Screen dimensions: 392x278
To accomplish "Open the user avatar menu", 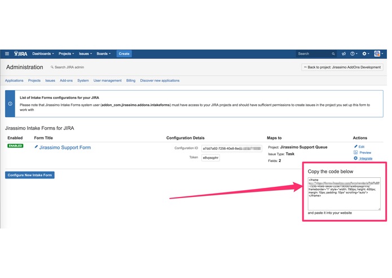I will click(x=378, y=53).
